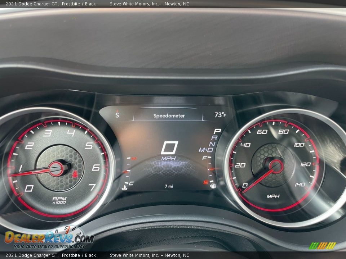Click tachometer number 5
This screenshot has height=259, width=346.
(89, 146)
